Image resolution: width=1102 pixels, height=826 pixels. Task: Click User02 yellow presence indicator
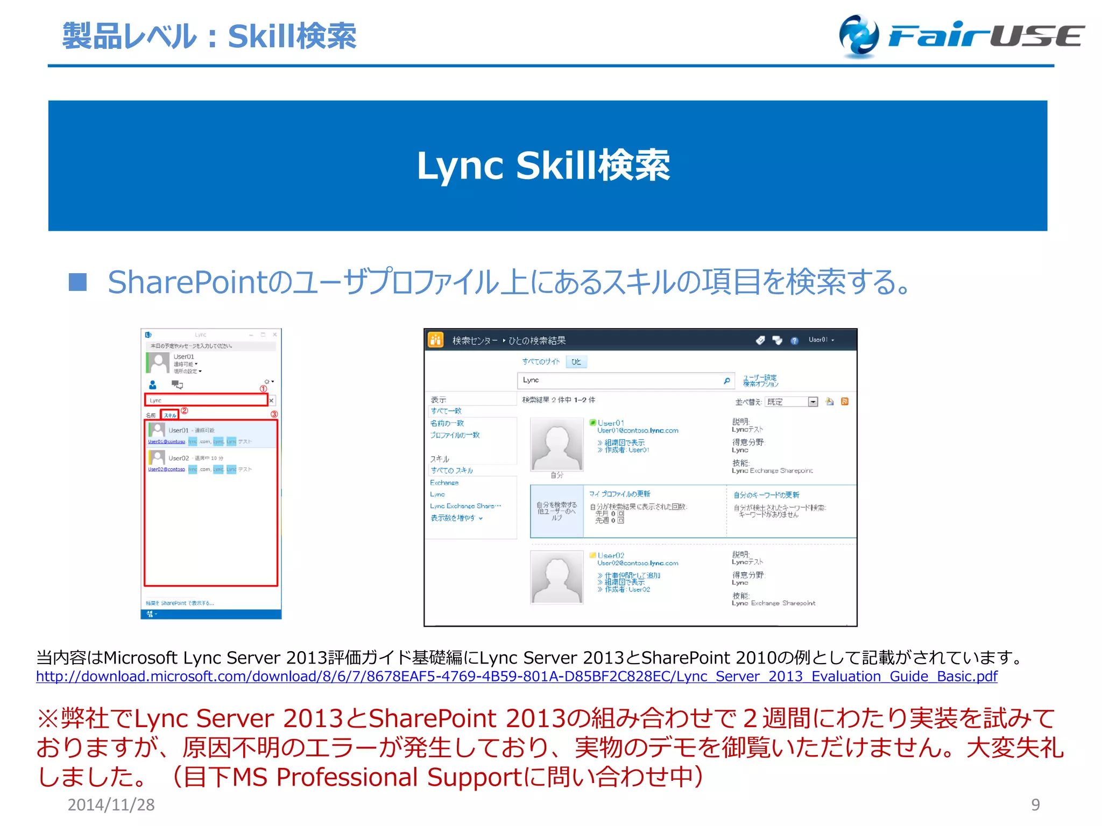[x=593, y=555]
